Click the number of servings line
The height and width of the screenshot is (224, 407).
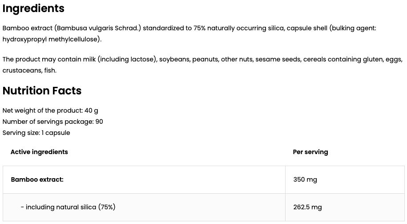(52, 122)
